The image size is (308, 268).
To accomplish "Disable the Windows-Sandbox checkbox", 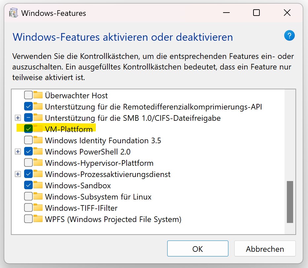I will pyautogui.click(x=28, y=185).
